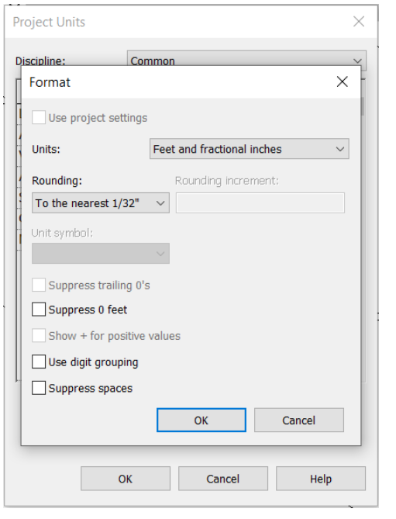Image resolution: width=396 pixels, height=519 pixels.
Task: Open Help for Project Units
Action: [321, 479]
